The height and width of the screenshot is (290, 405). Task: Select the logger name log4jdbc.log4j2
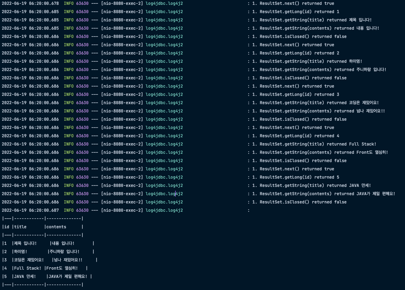164,3
